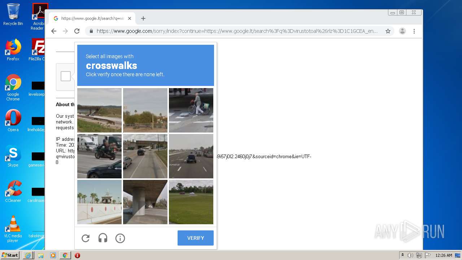Go back with the Chrome back arrow
This screenshot has width=462, height=260.
[54, 31]
